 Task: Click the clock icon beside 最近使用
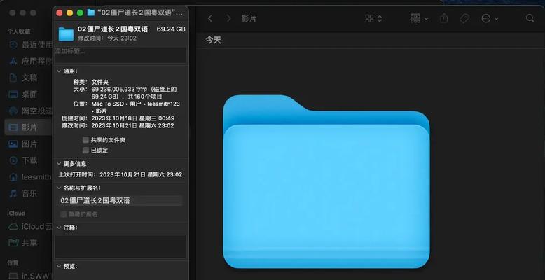pos(13,45)
